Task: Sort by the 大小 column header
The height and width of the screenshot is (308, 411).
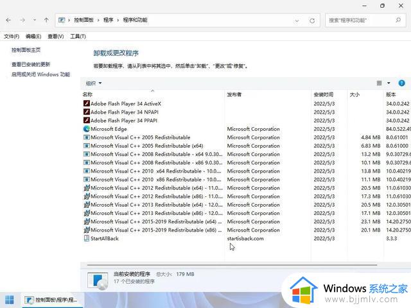Action: point(354,94)
